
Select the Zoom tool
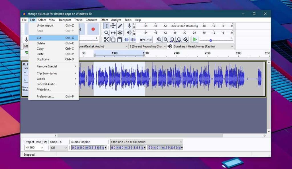(106, 32)
